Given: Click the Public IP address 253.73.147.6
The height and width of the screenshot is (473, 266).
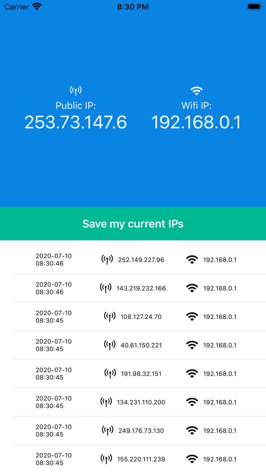Looking at the screenshot, I should [x=76, y=122].
